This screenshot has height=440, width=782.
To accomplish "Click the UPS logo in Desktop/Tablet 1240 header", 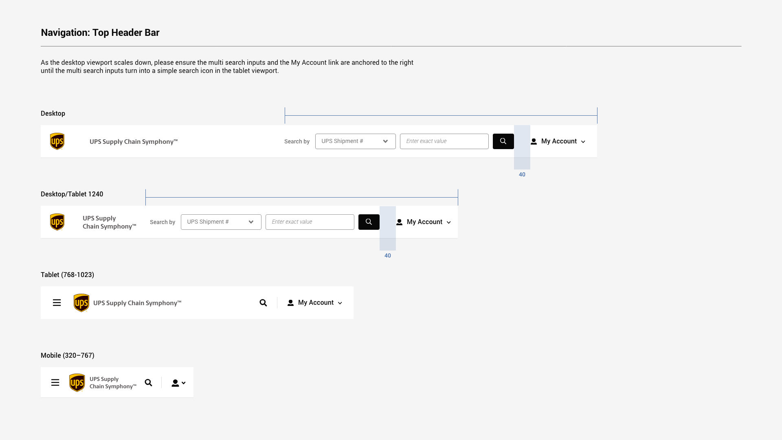I will point(57,222).
